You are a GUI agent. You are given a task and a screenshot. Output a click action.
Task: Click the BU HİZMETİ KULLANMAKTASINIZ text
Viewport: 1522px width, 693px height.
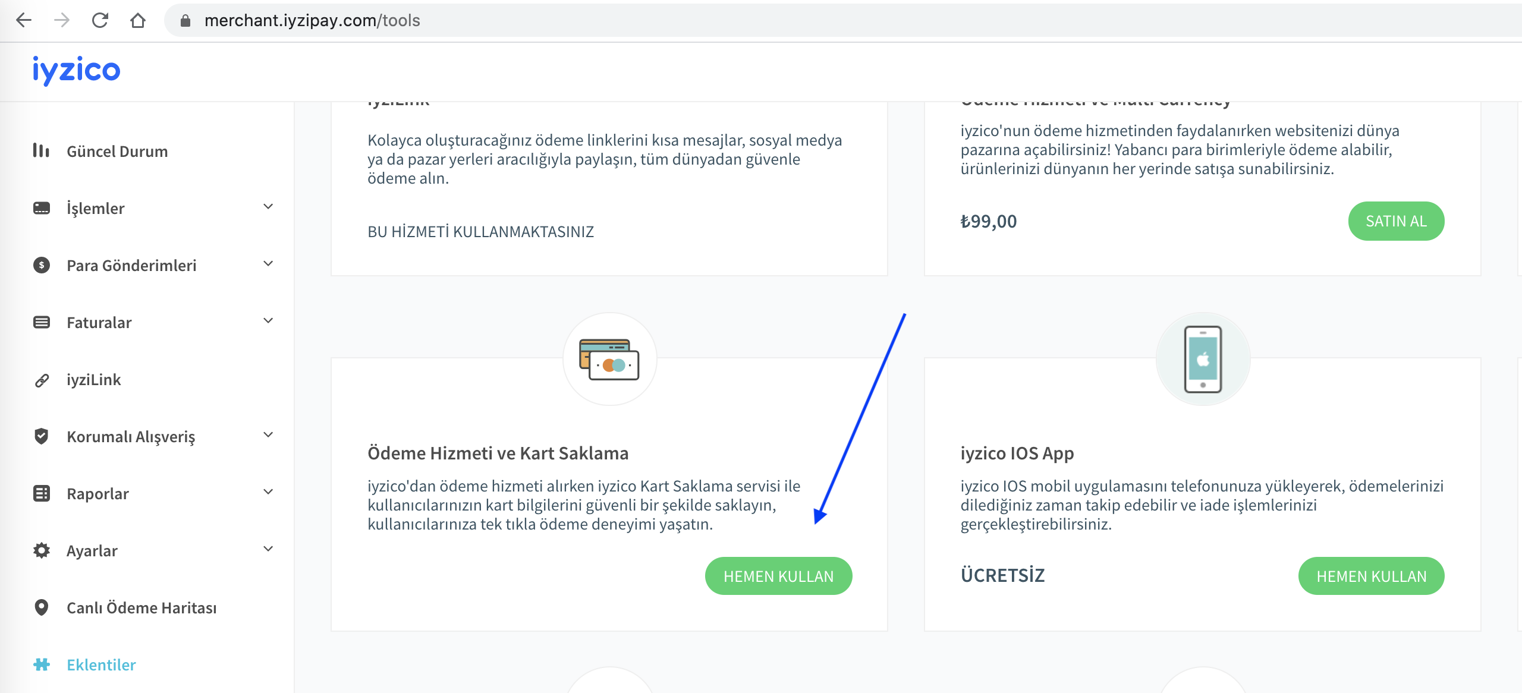[x=480, y=232]
